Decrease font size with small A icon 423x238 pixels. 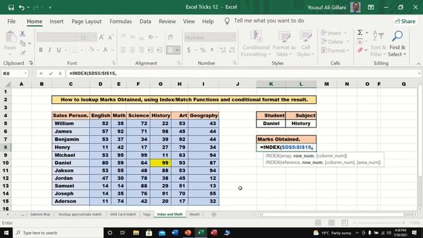(x=110, y=37)
